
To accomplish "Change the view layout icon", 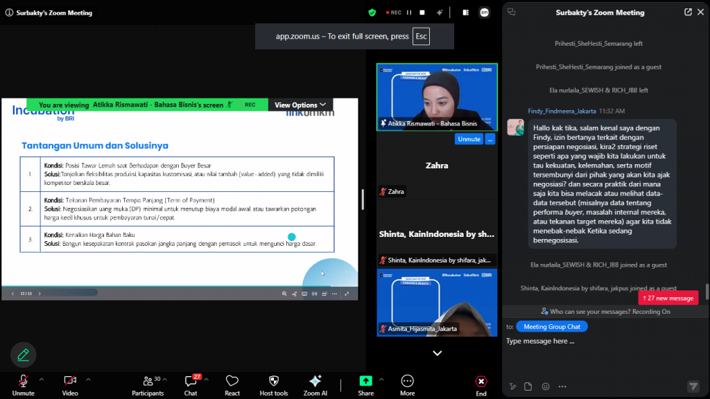I will 465,12.
